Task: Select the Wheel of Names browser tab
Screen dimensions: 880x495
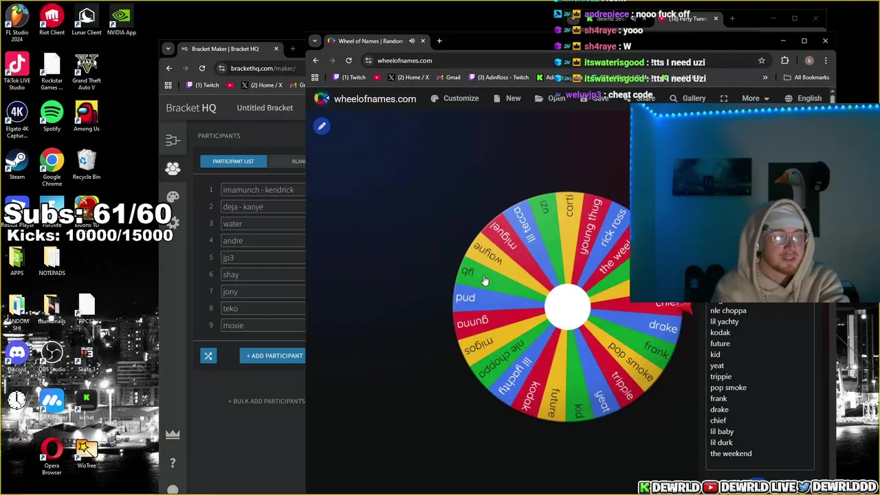Action: pyautogui.click(x=377, y=41)
